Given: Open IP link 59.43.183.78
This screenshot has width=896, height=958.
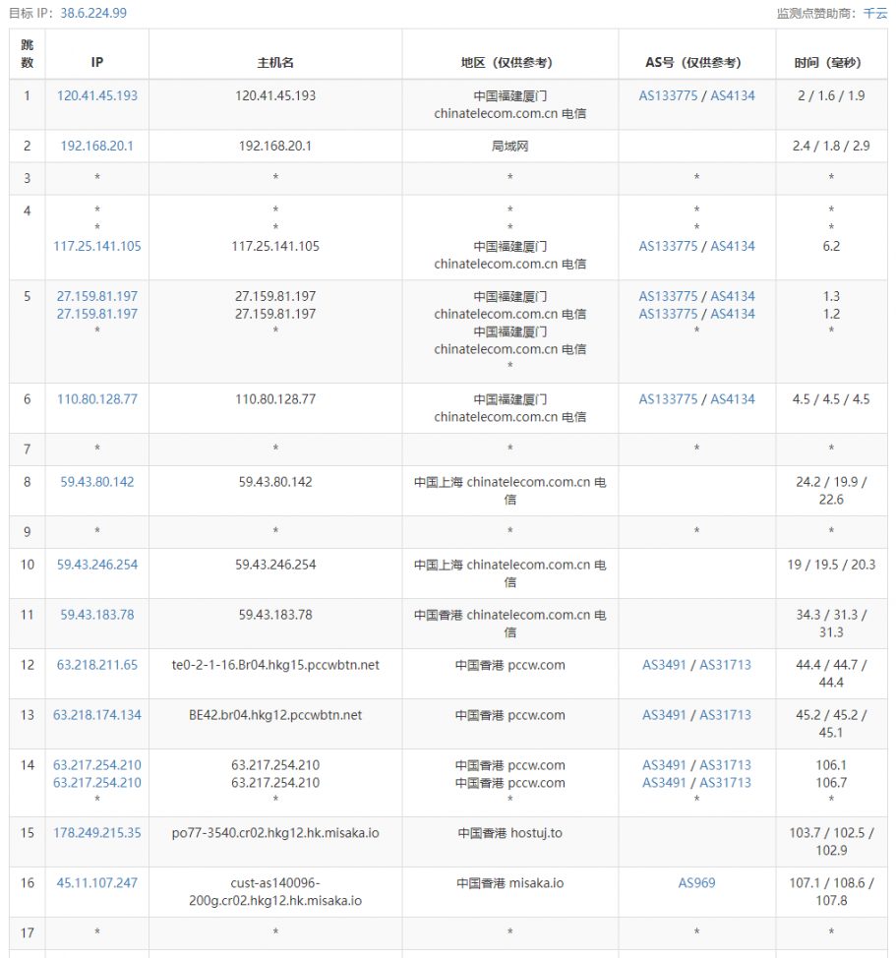Looking at the screenshot, I should (x=97, y=614).
